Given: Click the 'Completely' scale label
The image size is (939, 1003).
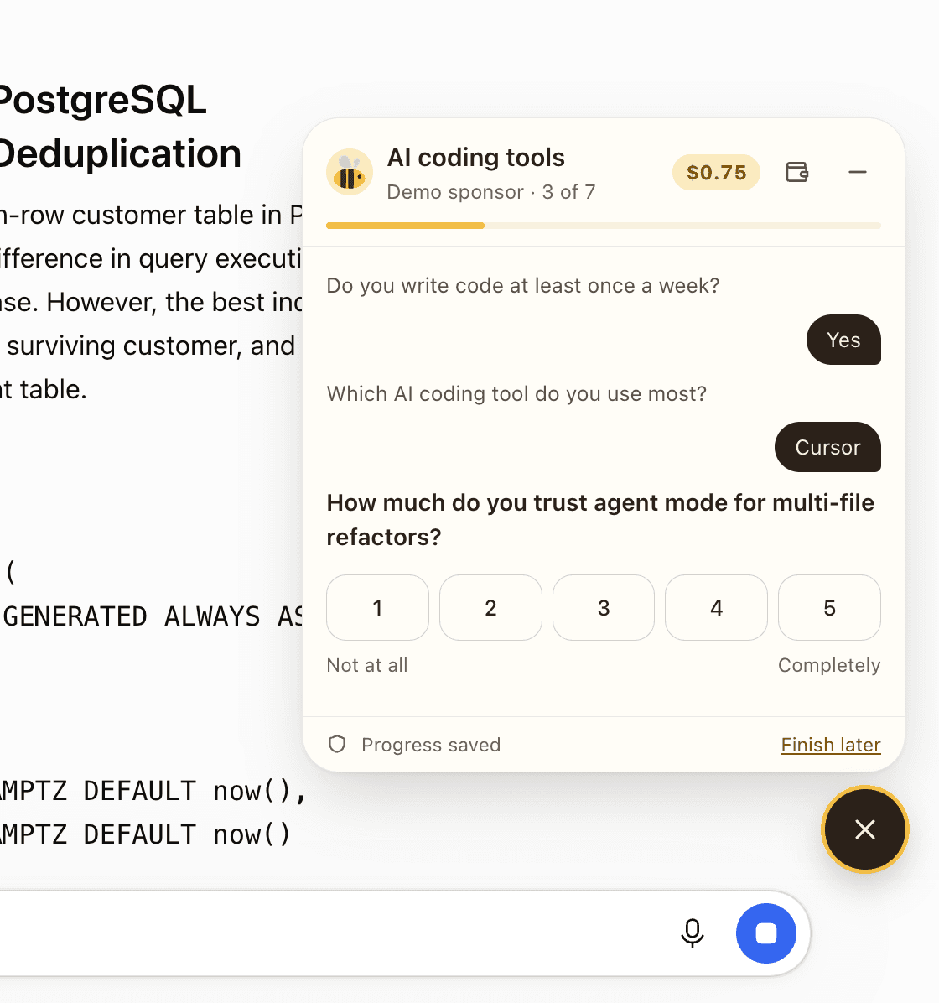Looking at the screenshot, I should [x=829, y=665].
